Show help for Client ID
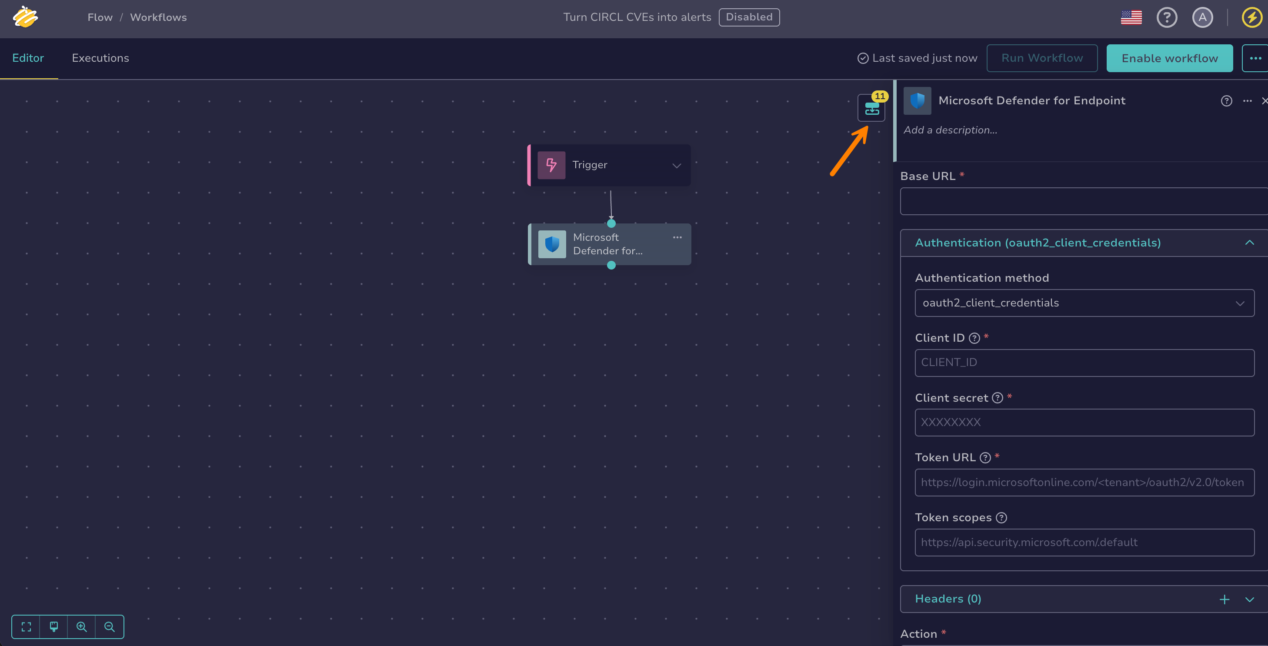Viewport: 1268px width, 646px height. point(974,339)
